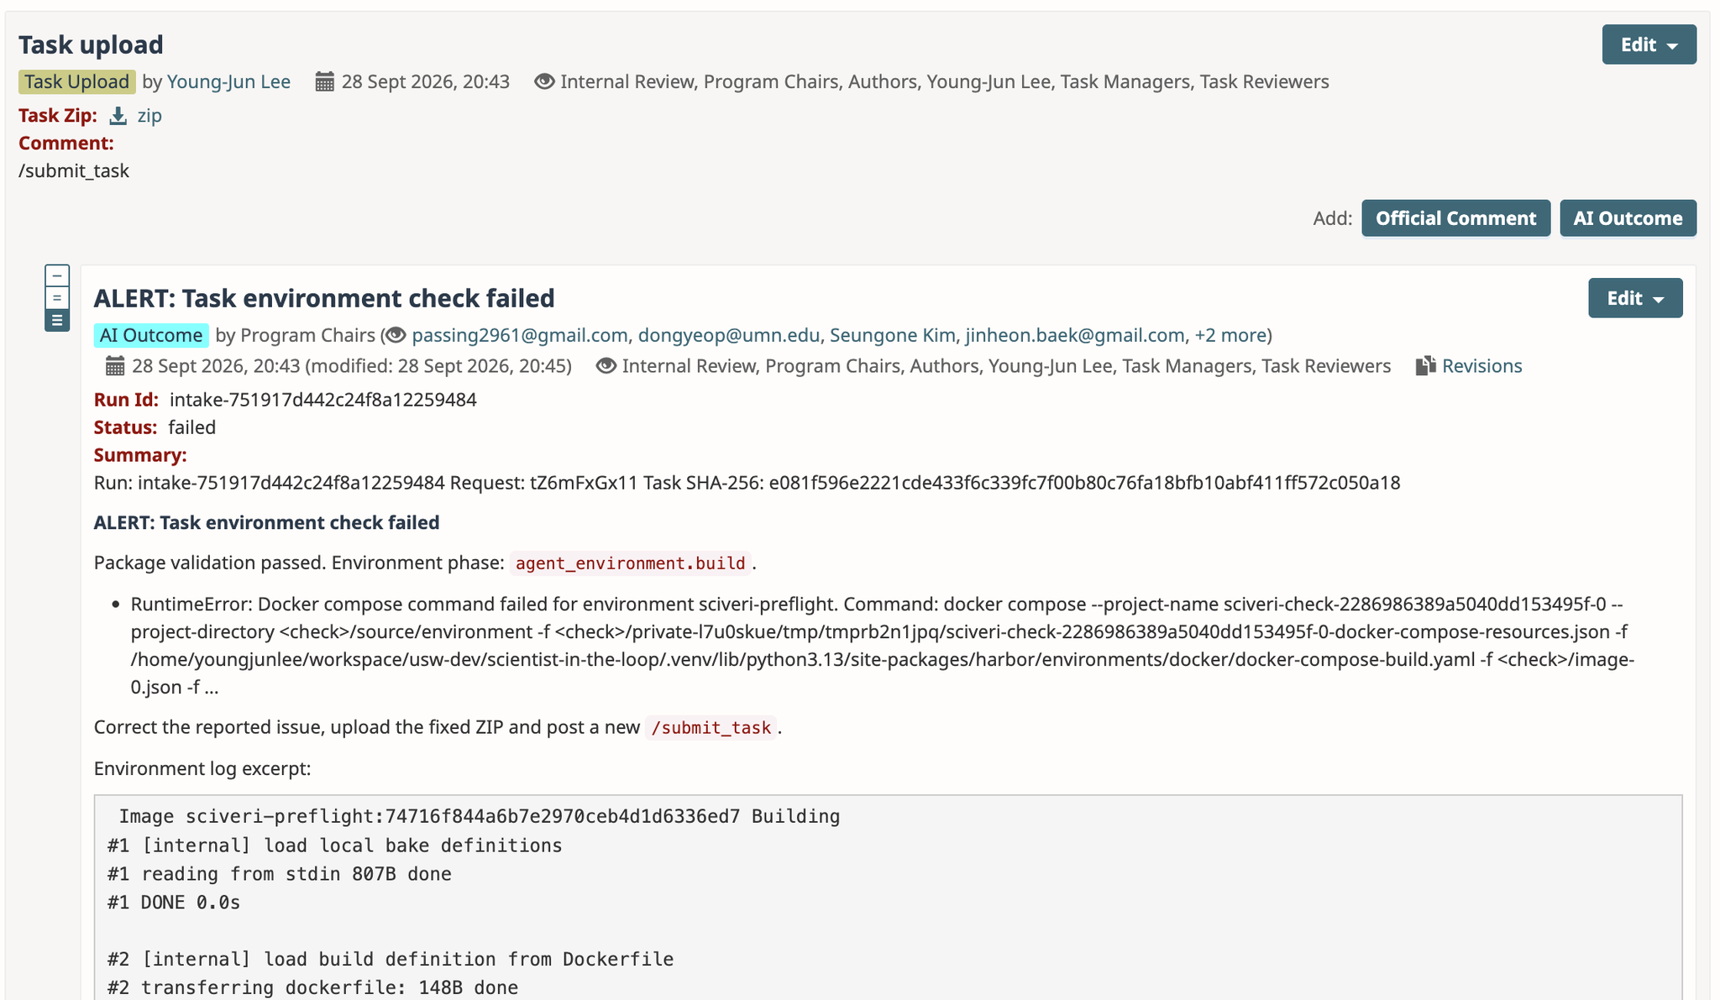
Task: Click calendar icon beside 28 Sept 2026, 20:43
Action: pos(324,81)
